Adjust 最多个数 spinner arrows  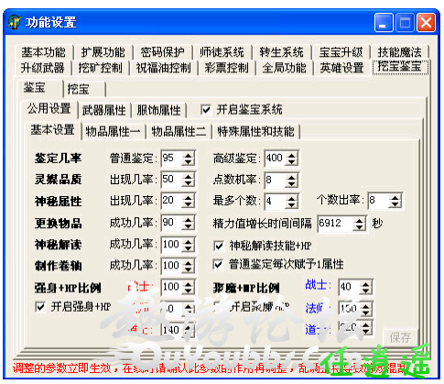point(292,202)
